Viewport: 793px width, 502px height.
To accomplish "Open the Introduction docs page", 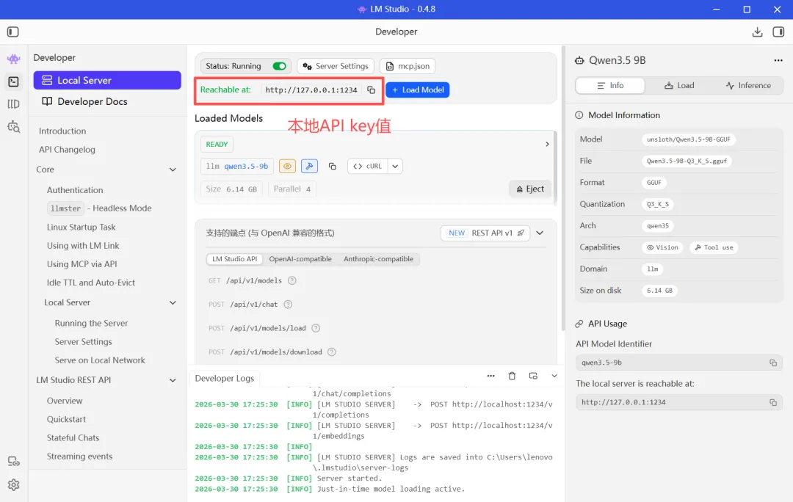I will pos(62,131).
